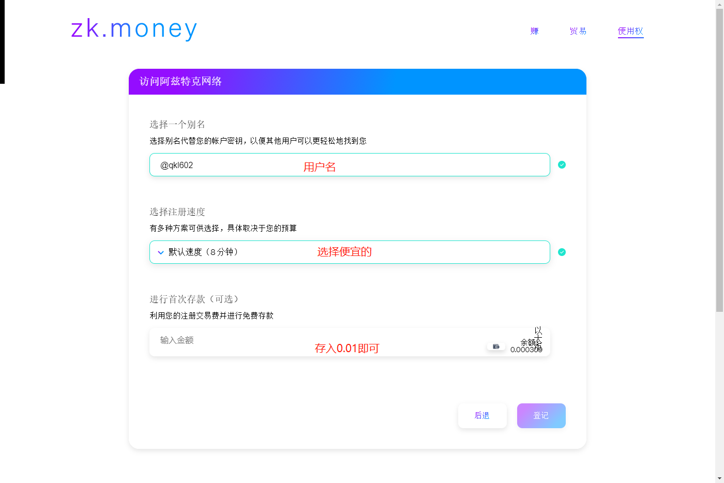Screen dimensions: 724x483
Task: Click the red 选择便宜的 annotation text
Action: (x=344, y=252)
